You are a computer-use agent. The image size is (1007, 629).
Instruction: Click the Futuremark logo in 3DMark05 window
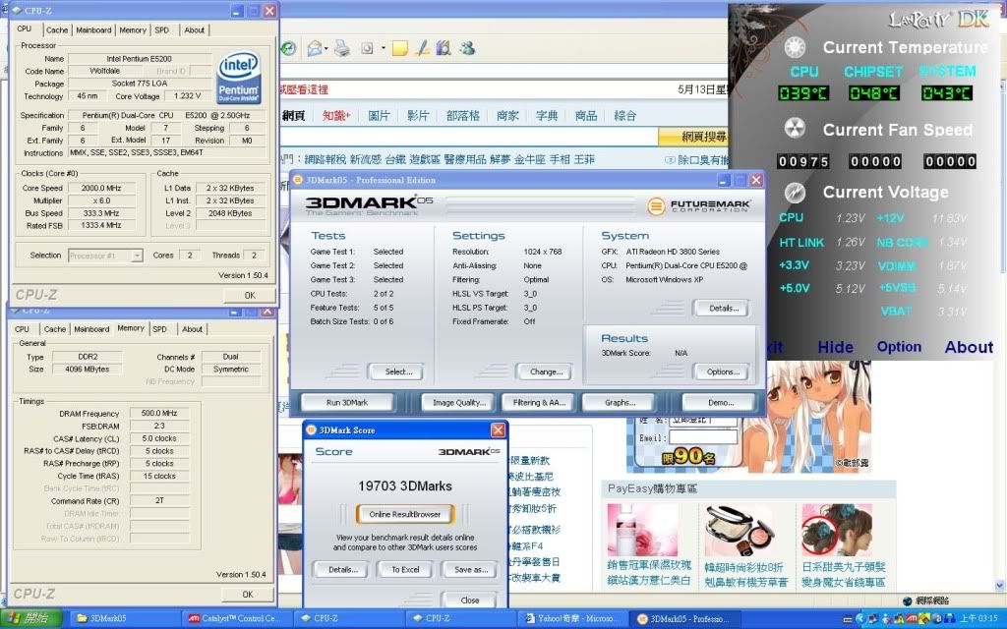[x=699, y=206]
